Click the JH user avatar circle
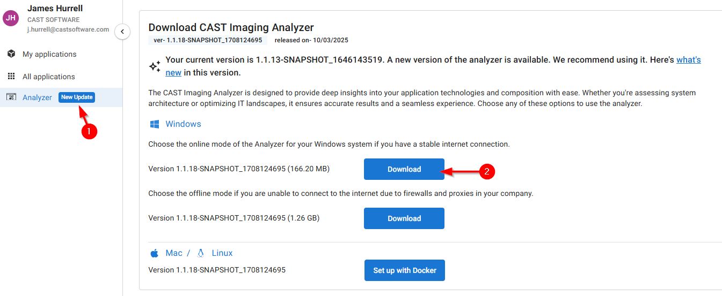722x296 pixels. coord(11,18)
